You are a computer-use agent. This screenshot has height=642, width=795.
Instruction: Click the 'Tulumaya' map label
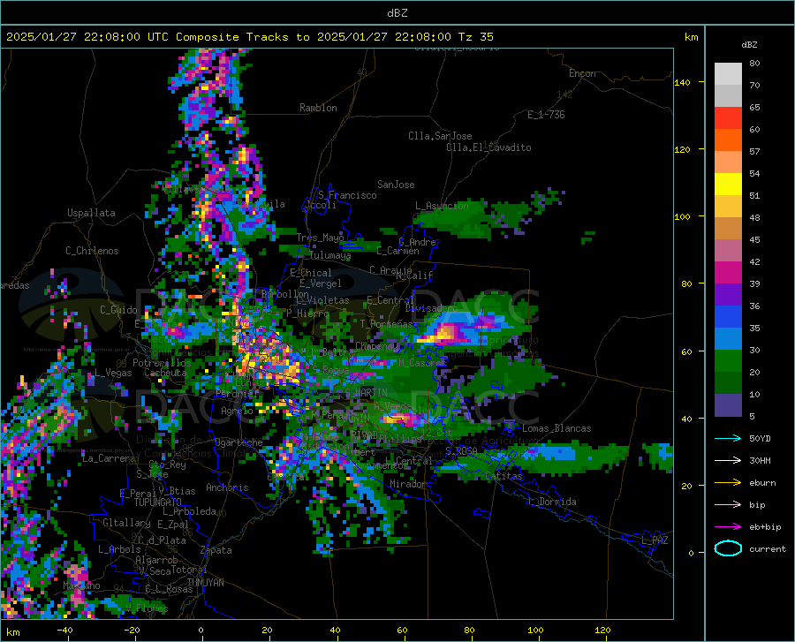pyautogui.click(x=329, y=255)
